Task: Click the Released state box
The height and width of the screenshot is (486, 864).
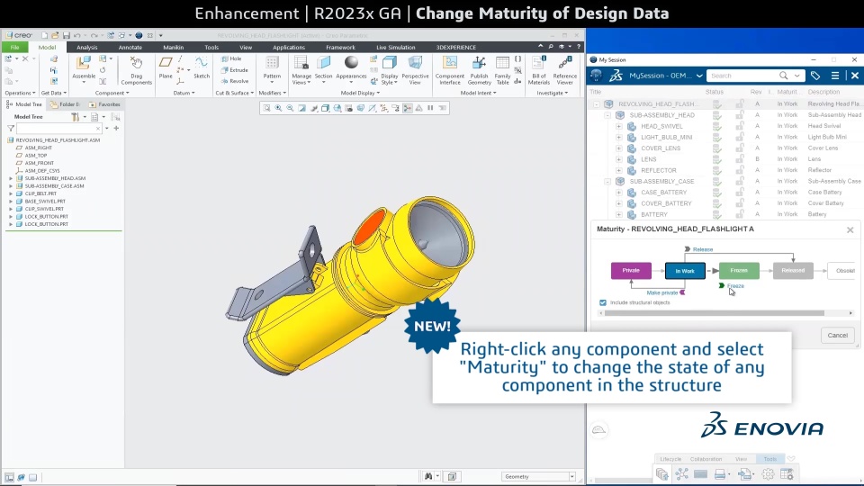Action: click(x=793, y=271)
